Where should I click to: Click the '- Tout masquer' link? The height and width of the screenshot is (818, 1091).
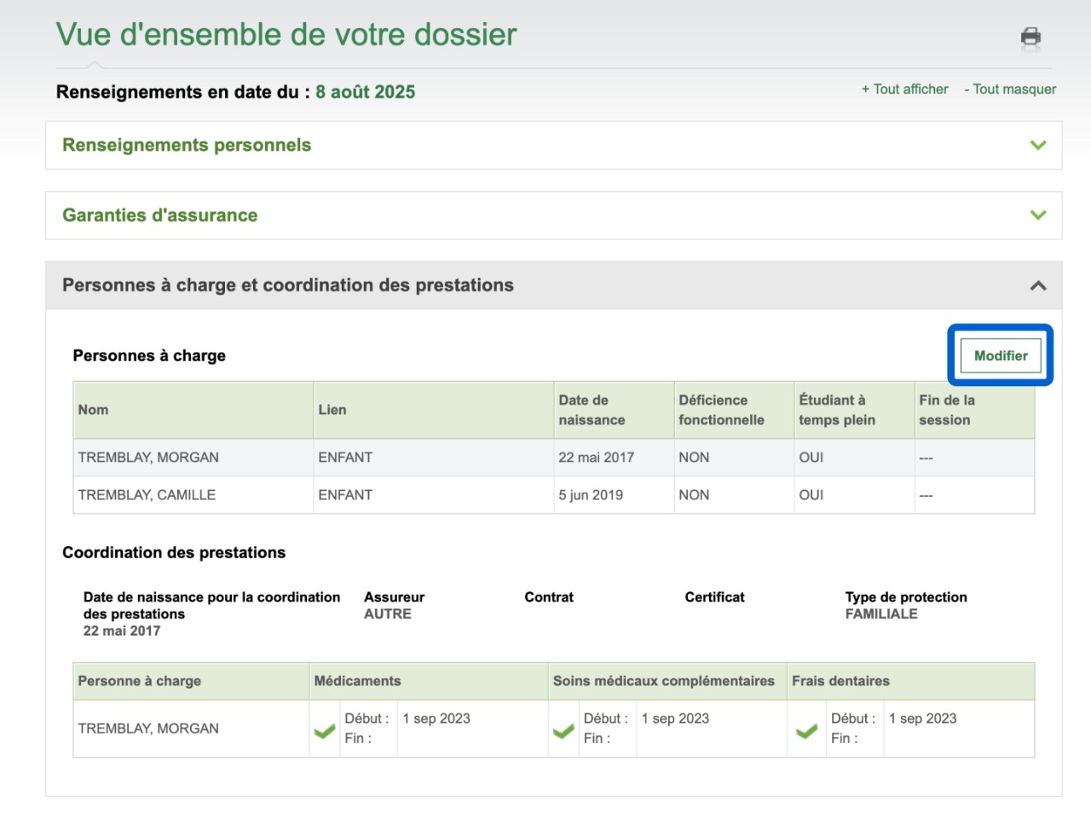pos(1010,89)
